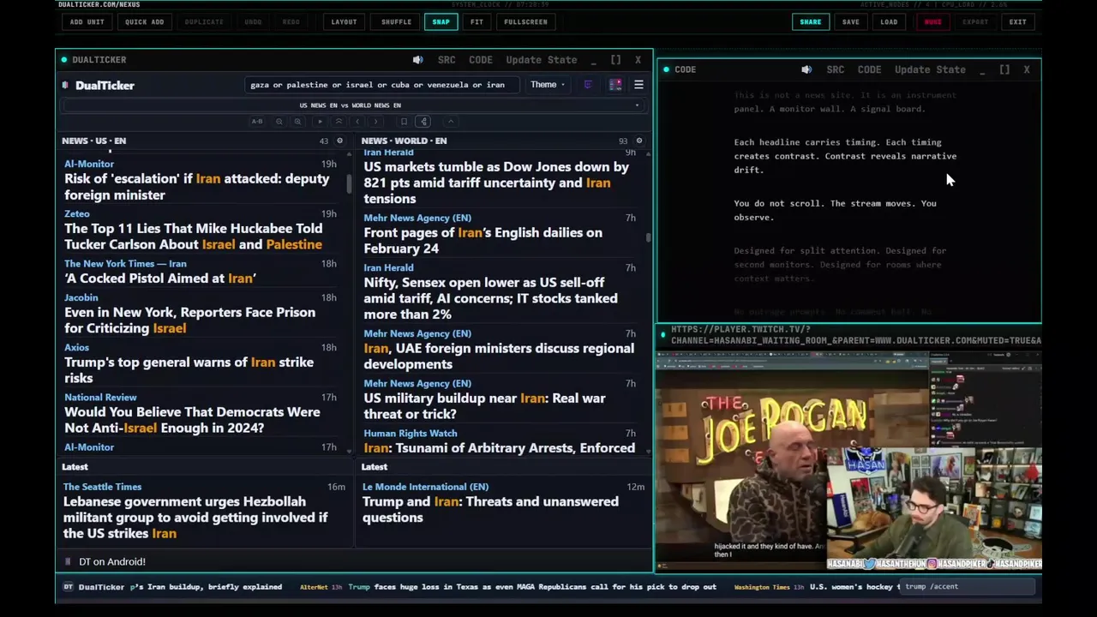Switch CODE unit to SRC view

pyautogui.click(x=836, y=69)
